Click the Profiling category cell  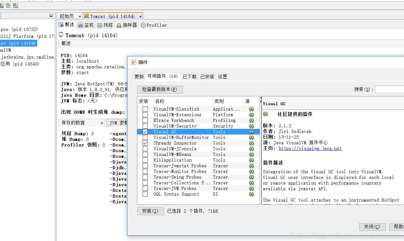(224, 120)
